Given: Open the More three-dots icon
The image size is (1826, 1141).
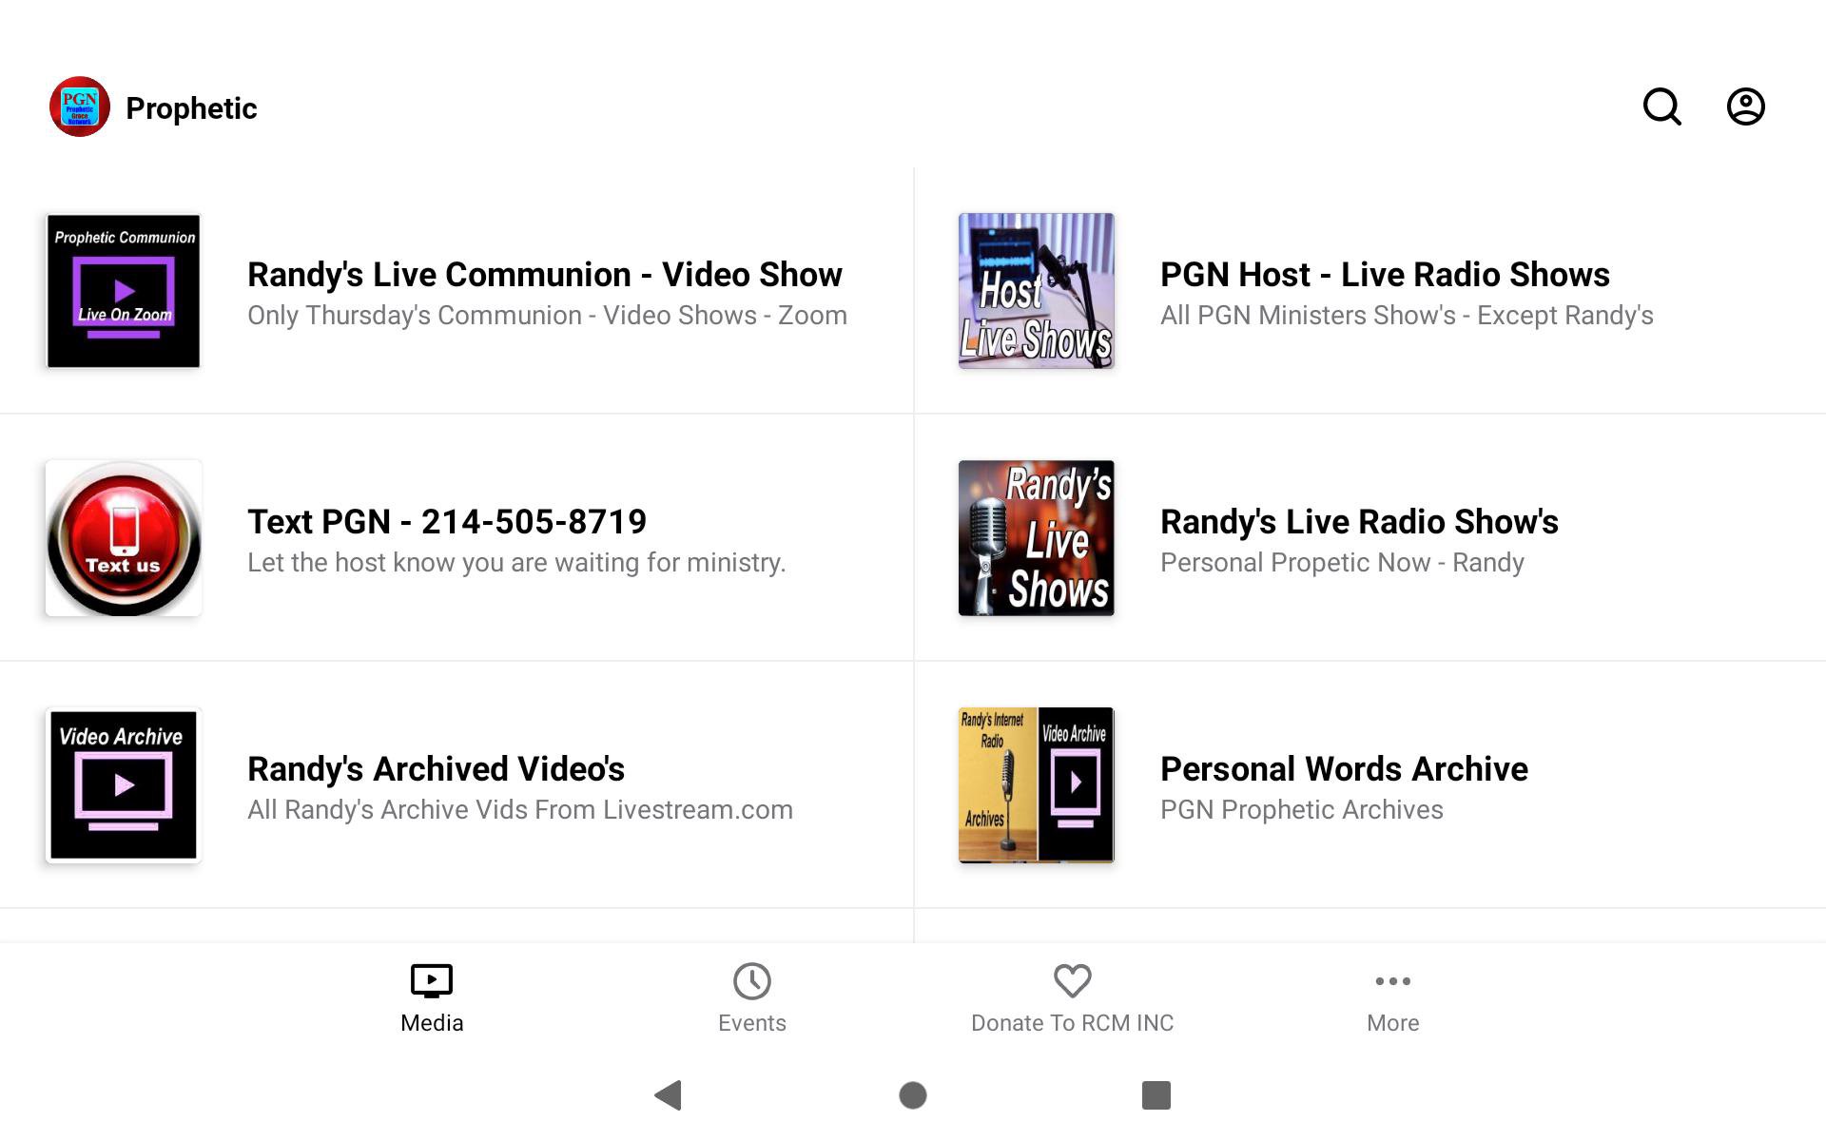Looking at the screenshot, I should (x=1392, y=980).
